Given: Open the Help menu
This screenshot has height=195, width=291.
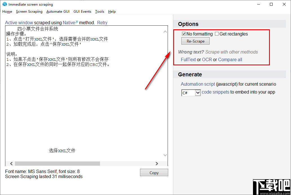Looking at the screenshot, I should 112,12.
